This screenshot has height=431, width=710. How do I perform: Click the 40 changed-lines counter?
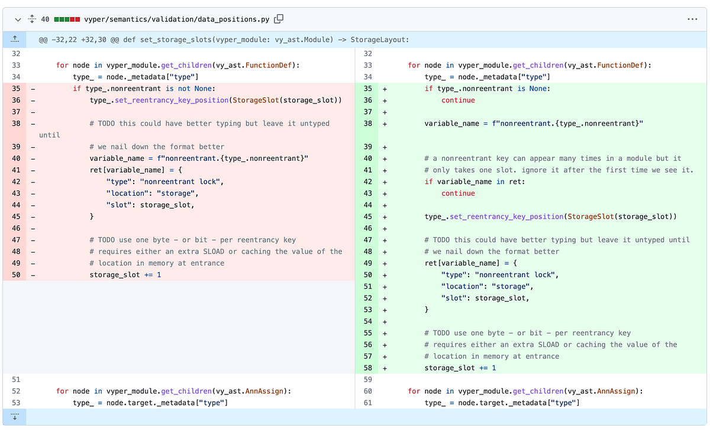[x=46, y=18]
